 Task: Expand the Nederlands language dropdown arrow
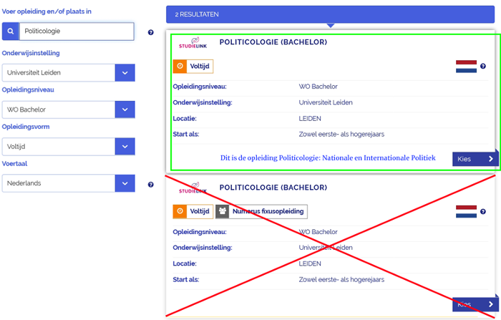(125, 183)
